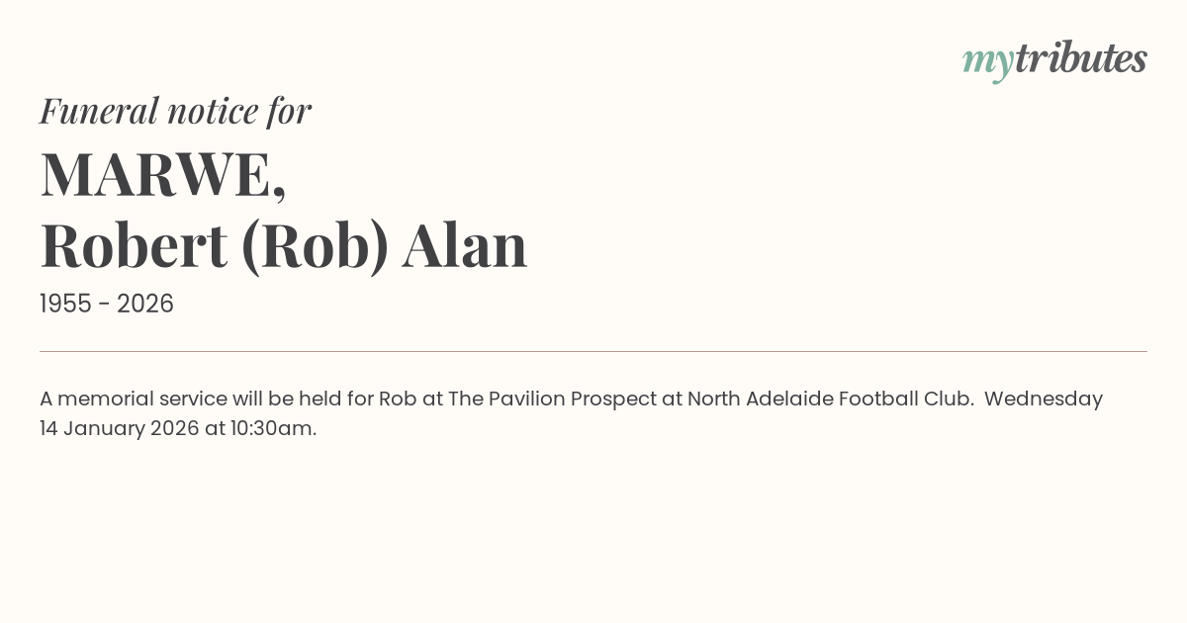Click the date "14 January 2026"
This screenshot has height=623, width=1187.
coord(119,428)
